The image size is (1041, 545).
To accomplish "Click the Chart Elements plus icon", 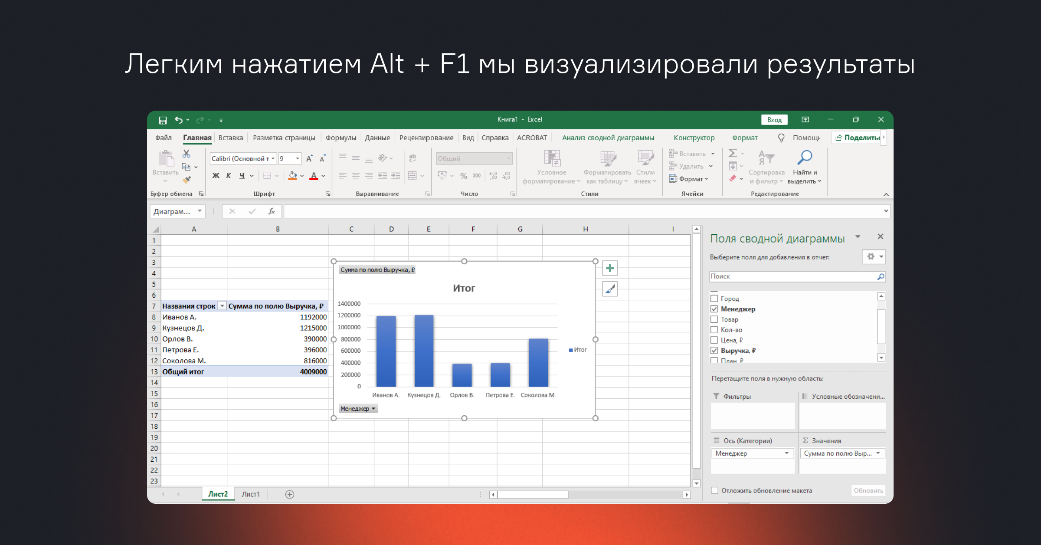I will coord(610,269).
